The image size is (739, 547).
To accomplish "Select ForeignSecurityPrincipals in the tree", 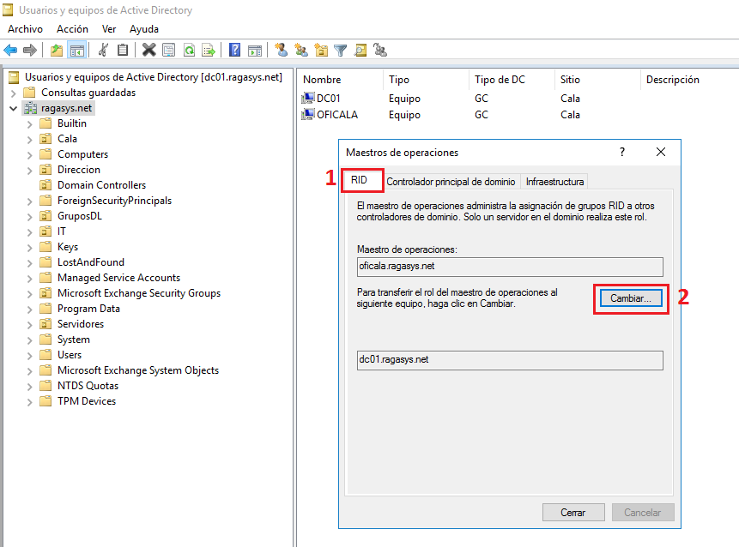I will point(114,201).
